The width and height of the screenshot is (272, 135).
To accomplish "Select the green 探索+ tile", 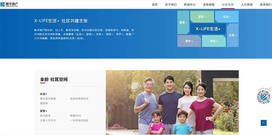I will point(202,17).
